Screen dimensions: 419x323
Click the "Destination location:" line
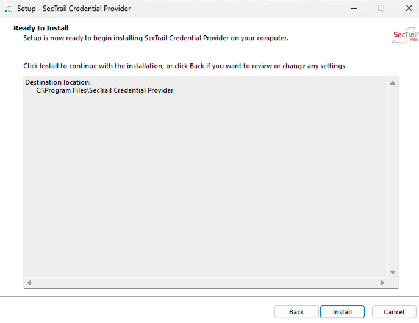58,82
